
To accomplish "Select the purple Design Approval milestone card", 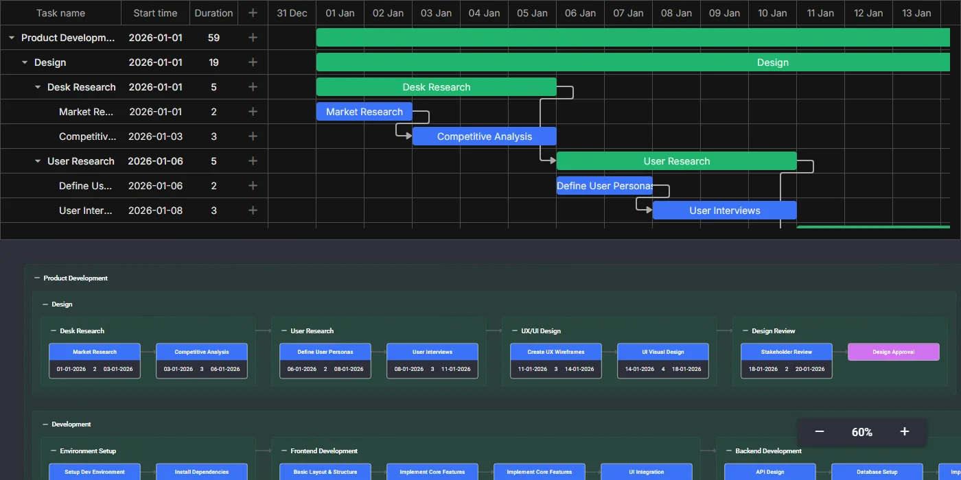I will point(894,352).
